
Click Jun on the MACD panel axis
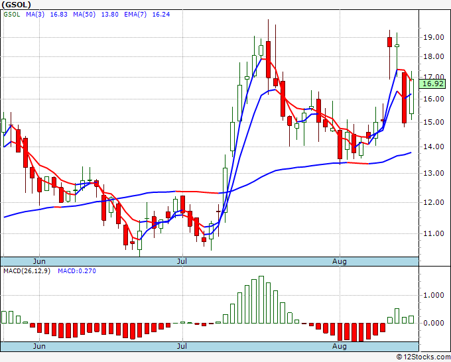[x=39, y=346]
